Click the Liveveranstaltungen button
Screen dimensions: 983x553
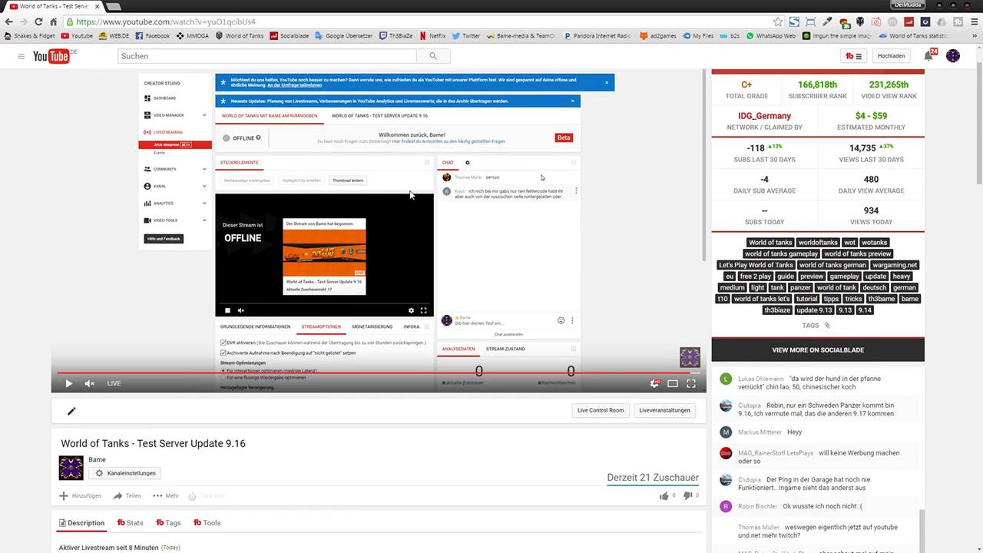(x=665, y=410)
